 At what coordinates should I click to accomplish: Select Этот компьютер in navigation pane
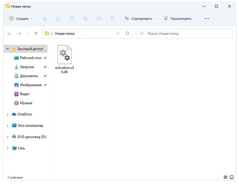click(27, 126)
